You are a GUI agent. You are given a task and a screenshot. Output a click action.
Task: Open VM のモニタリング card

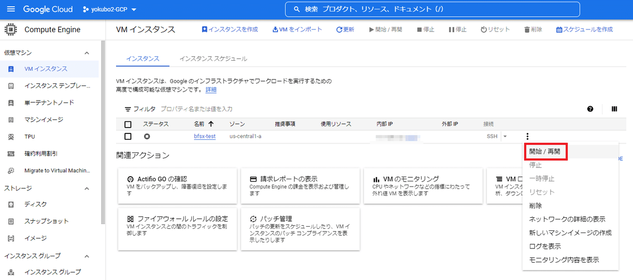tap(424, 186)
